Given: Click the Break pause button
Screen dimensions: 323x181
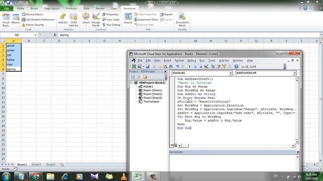Looking at the screenshot, I should click(195, 66).
